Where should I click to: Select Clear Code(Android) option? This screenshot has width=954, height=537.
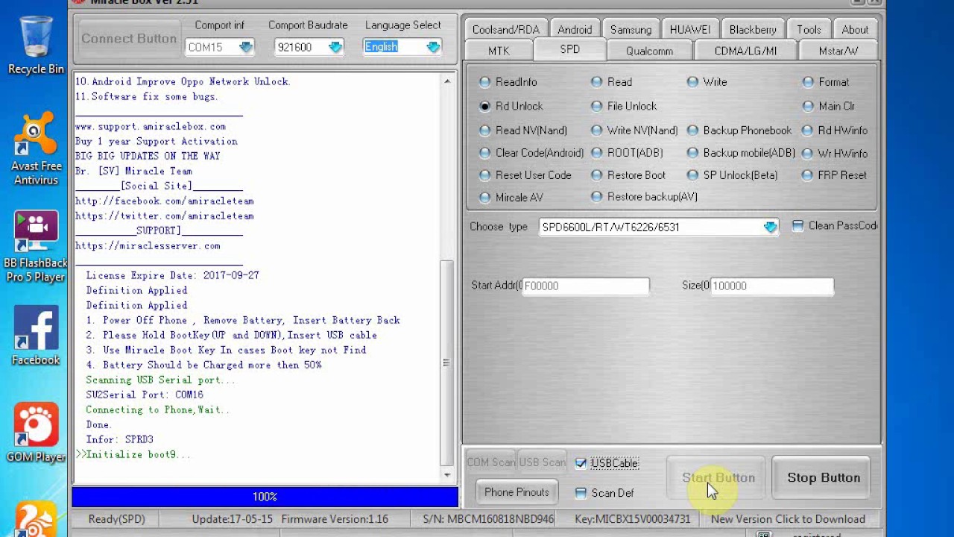pos(531,153)
